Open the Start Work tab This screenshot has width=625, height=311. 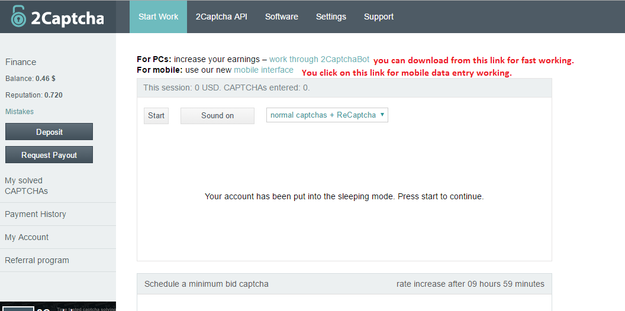click(x=158, y=17)
